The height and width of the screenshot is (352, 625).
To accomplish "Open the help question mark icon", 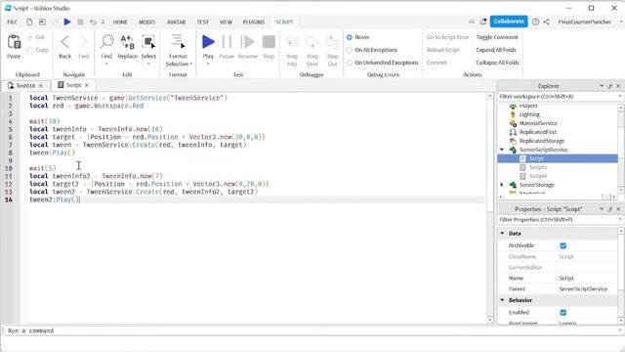I will 535,22.
